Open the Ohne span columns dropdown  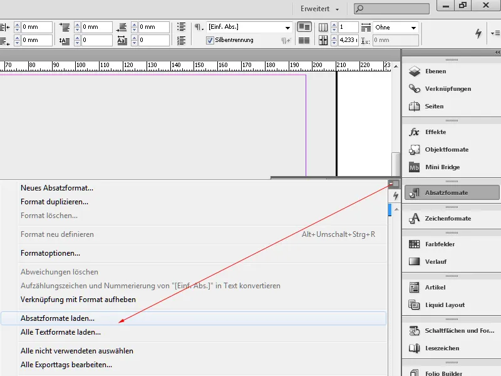[x=396, y=28]
